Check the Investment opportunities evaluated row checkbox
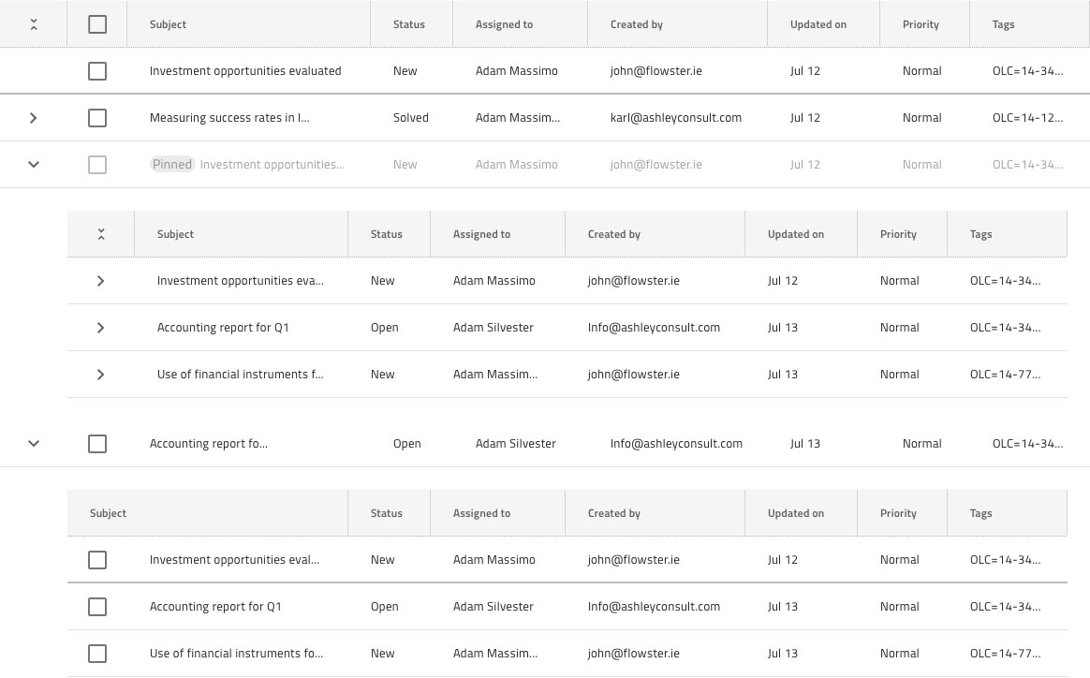This screenshot has width=1090, height=678. click(97, 71)
